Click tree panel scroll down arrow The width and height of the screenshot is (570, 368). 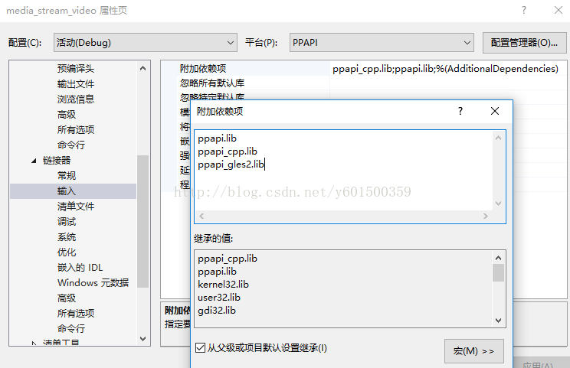pyautogui.click(x=142, y=339)
